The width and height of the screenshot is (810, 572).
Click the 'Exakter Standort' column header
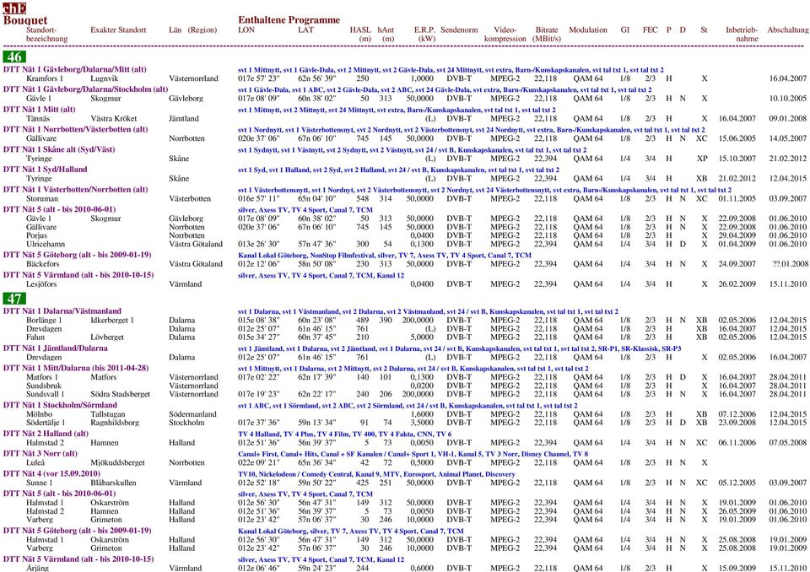pos(118,30)
